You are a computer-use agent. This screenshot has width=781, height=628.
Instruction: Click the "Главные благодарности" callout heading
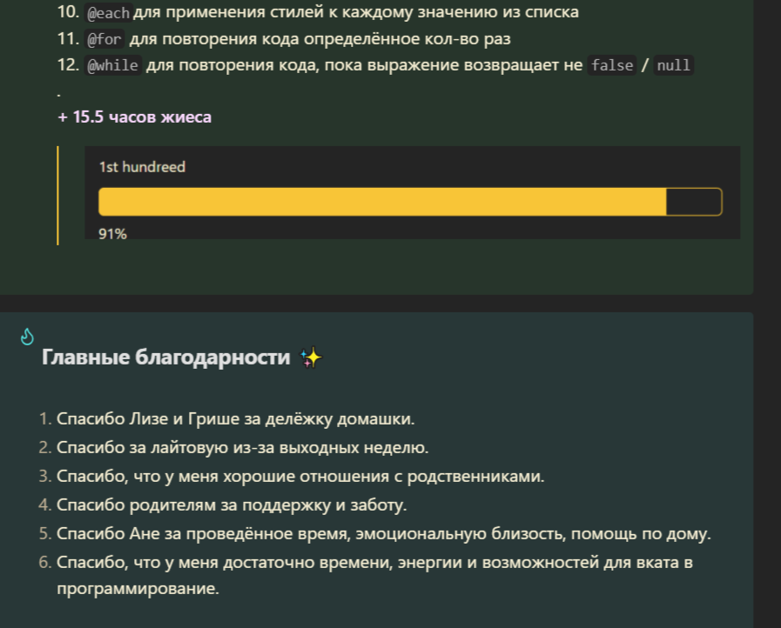click(x=165, y=357)
